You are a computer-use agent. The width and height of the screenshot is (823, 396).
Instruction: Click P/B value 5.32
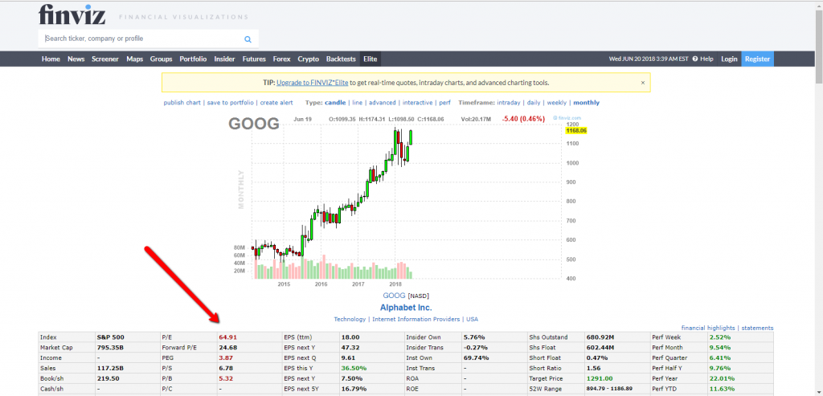(x=226, y=378)
